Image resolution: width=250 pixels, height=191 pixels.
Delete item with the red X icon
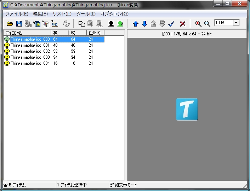(x=183, y=24)
